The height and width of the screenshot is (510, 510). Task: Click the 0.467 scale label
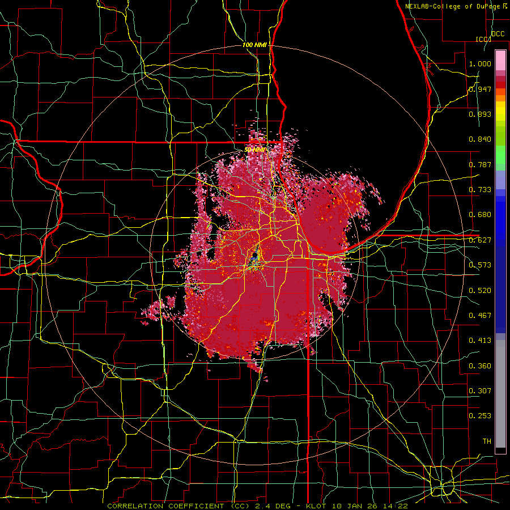480,316
